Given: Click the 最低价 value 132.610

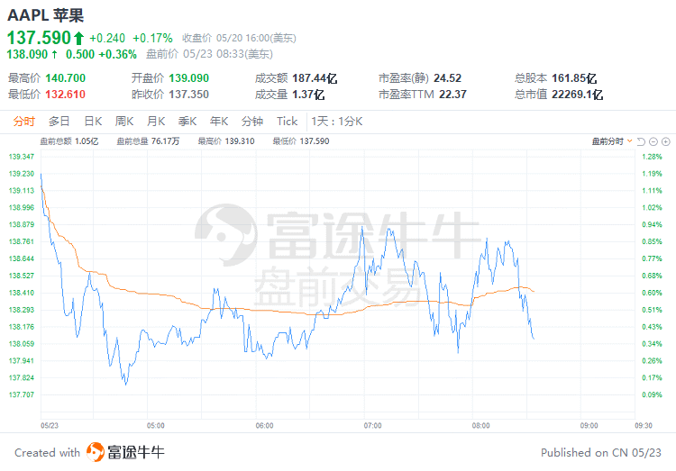Looking at the screenshot, I should pyautogui.click(x=66, y=94).
